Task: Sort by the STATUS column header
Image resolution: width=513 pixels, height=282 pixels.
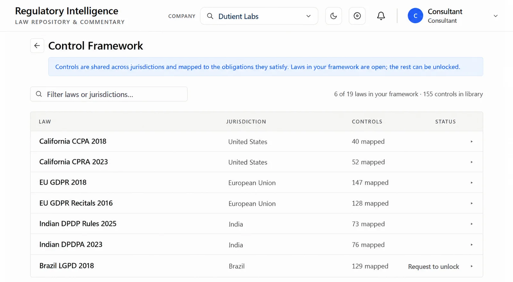Action: coord(445,122)
